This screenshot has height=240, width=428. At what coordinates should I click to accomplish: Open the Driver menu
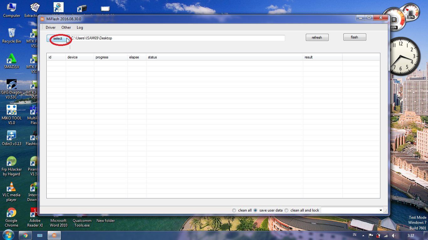50,27
